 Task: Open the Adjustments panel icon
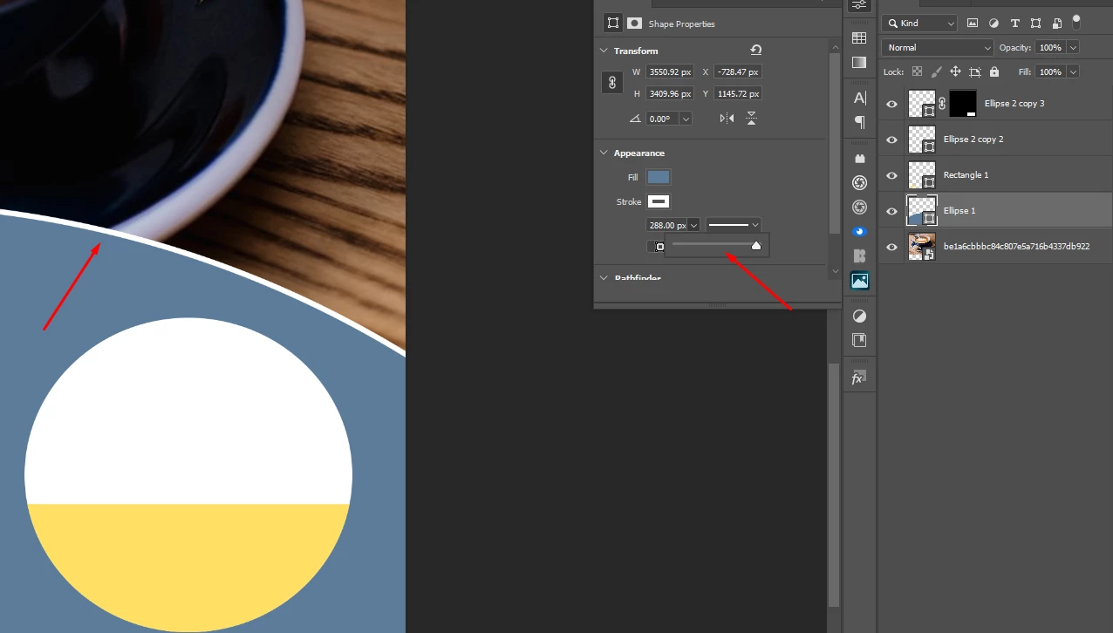click(859, 316)
